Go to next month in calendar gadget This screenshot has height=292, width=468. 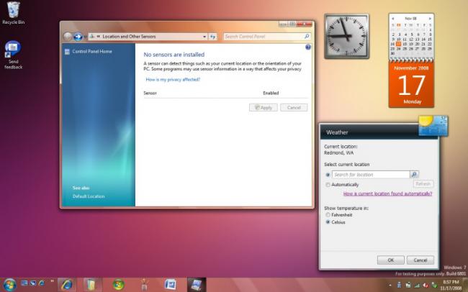point(430,19)
